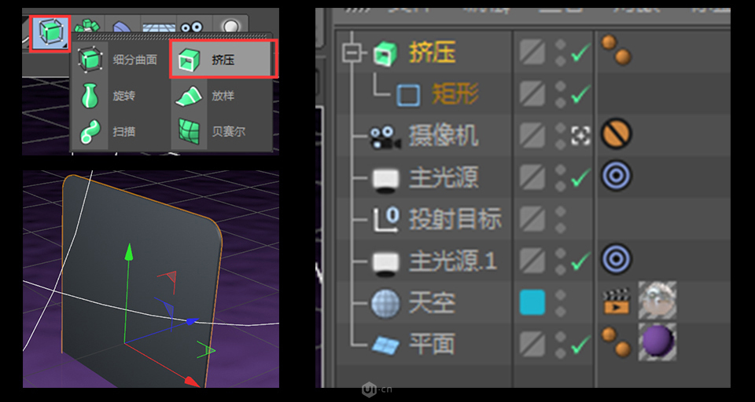Select the 挤压 extrude menu entry

(x=223, y=60)
